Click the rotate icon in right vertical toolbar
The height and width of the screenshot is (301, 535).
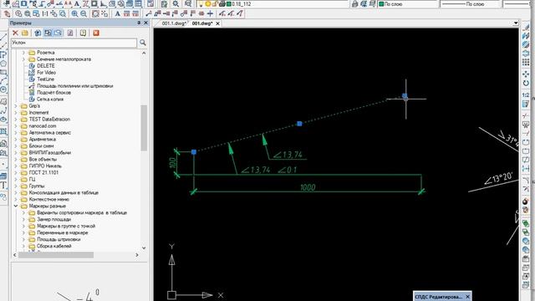tap(526, 83)
